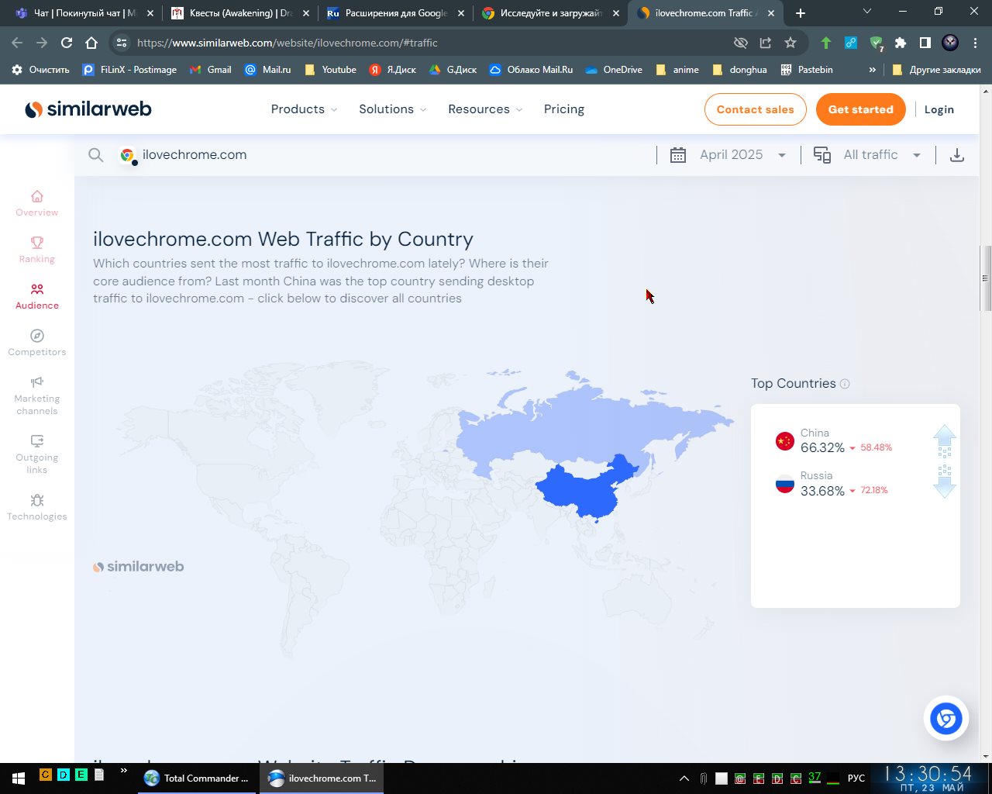Go to the Ranking sidebar section
This screenshot has width=992, height=794.
pyautogui.click(x=36, y=250)
